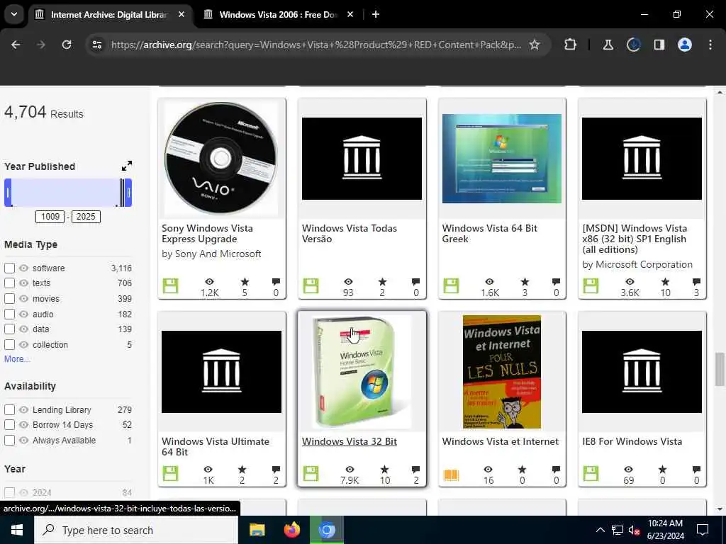This screenshot has height=544, width=726.
Task: Open Windows Start menu
Action: point(17,530)
